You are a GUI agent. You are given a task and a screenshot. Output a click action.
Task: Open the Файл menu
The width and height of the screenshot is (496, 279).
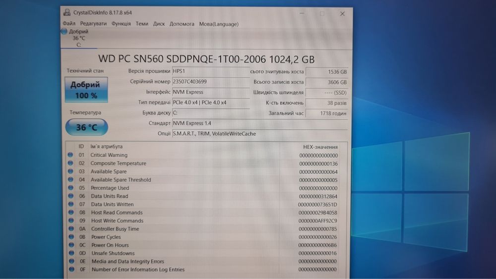[69, 23]
